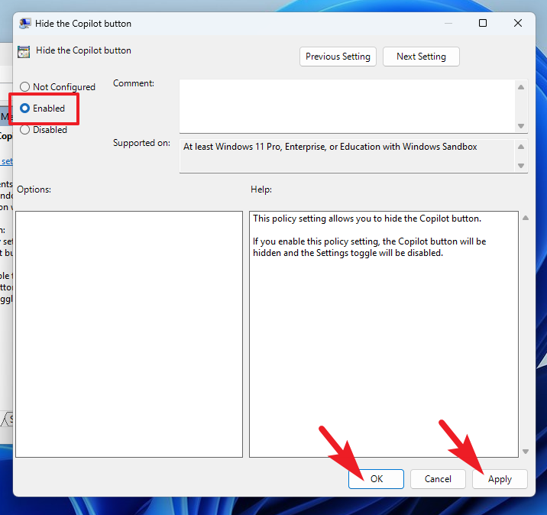The width and height of the screenshot is (547, 515).
Task: Confirm with the OK button
Action: [x=376, y=479]
